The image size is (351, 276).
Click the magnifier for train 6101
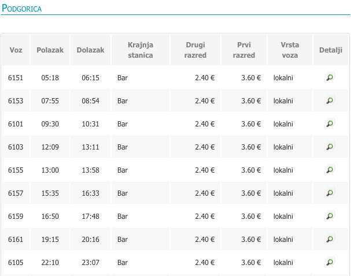330,123
